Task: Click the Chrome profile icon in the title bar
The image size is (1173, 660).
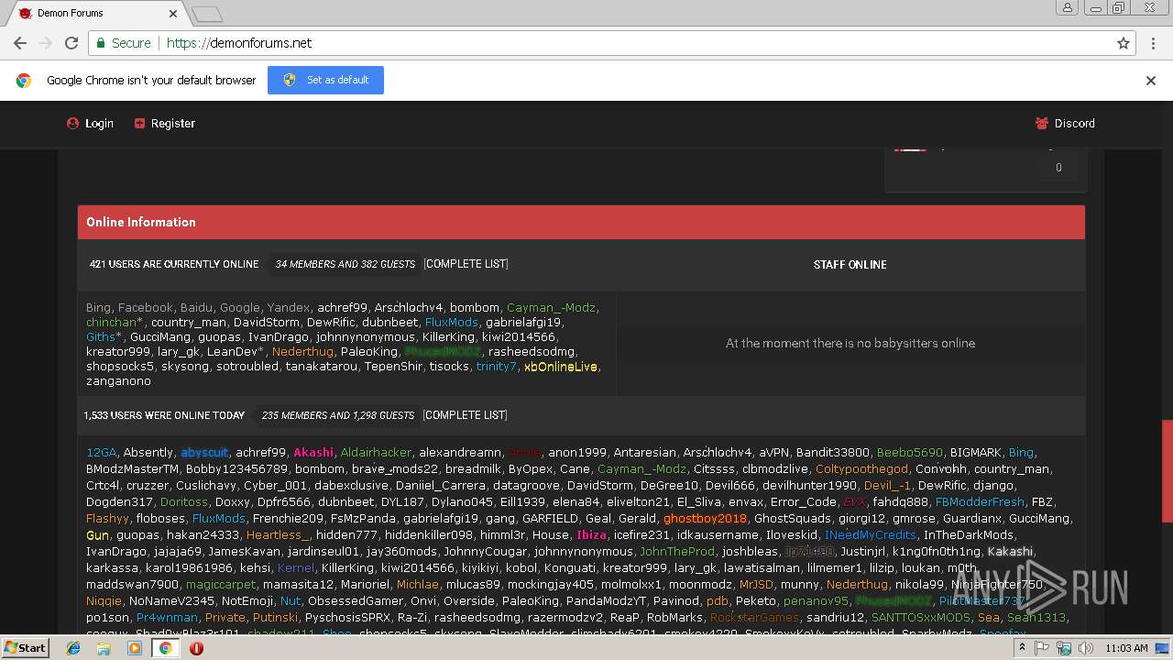Action: click(1067, 7)
